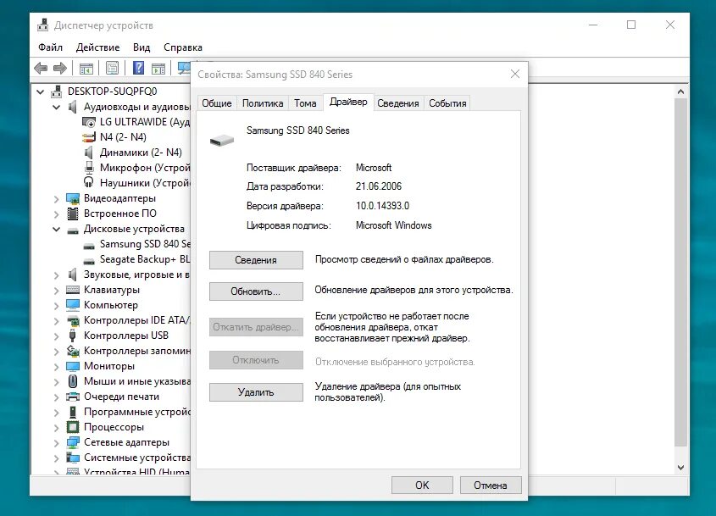Select the Программные устройства tree item
The height and width of the screenshot is (516, 716).
point(137,412)
